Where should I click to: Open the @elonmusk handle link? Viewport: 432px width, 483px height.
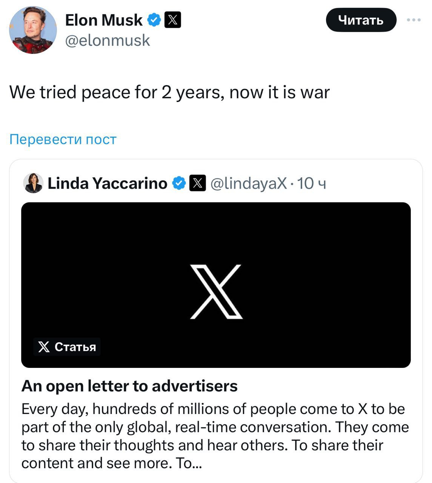coord(108,40)
